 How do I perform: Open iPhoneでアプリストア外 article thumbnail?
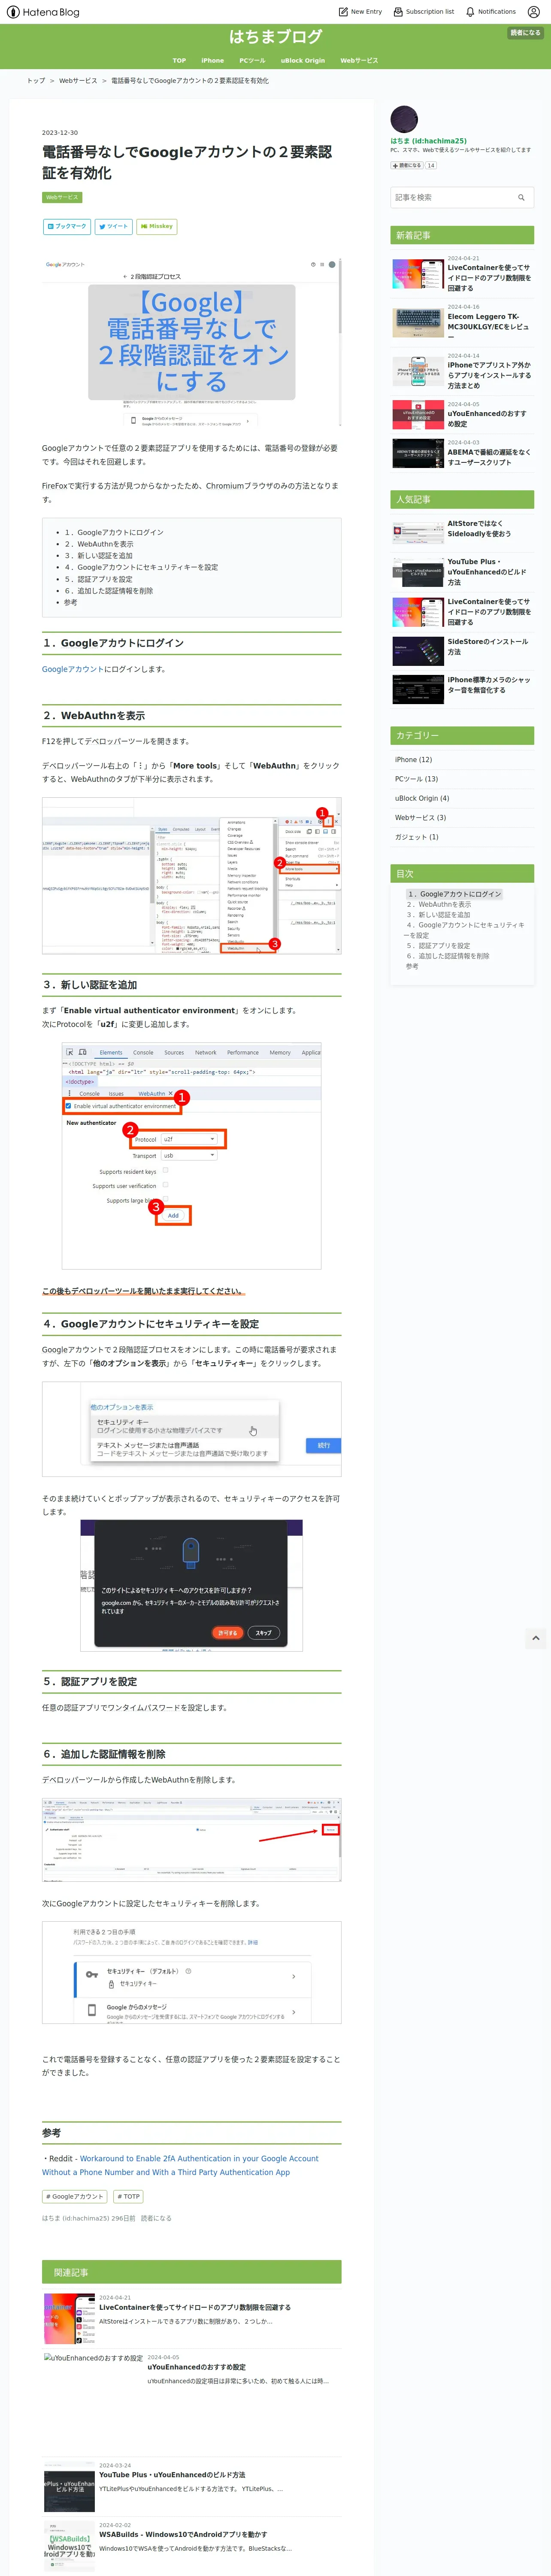tap(417, 371)
